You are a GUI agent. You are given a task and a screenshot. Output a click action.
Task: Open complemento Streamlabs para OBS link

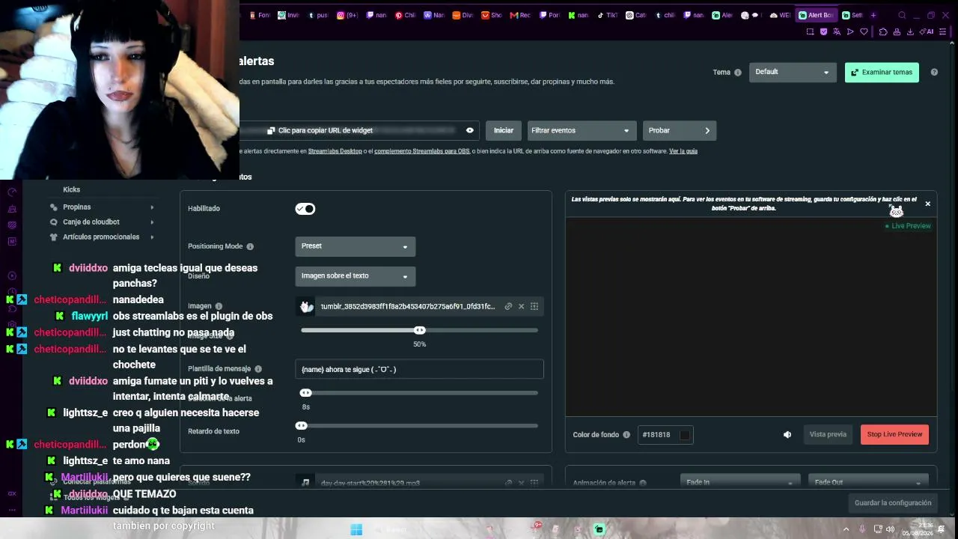pyautogui.click(x=422, y=151)
